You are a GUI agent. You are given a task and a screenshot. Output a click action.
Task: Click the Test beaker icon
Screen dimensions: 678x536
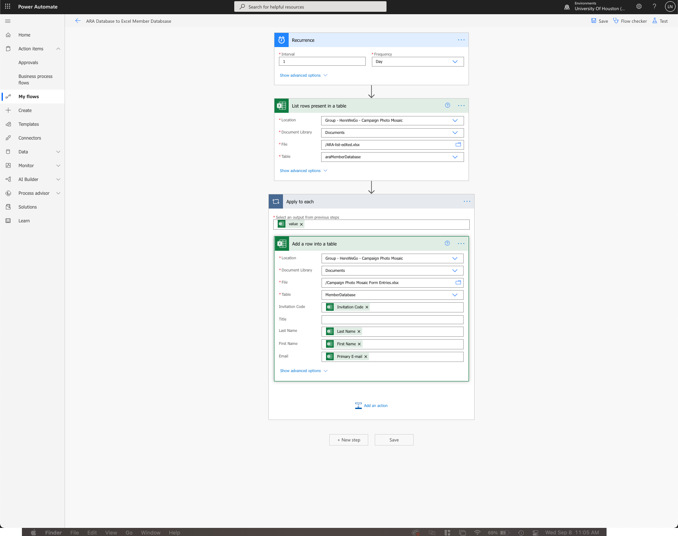coord(655,21)
